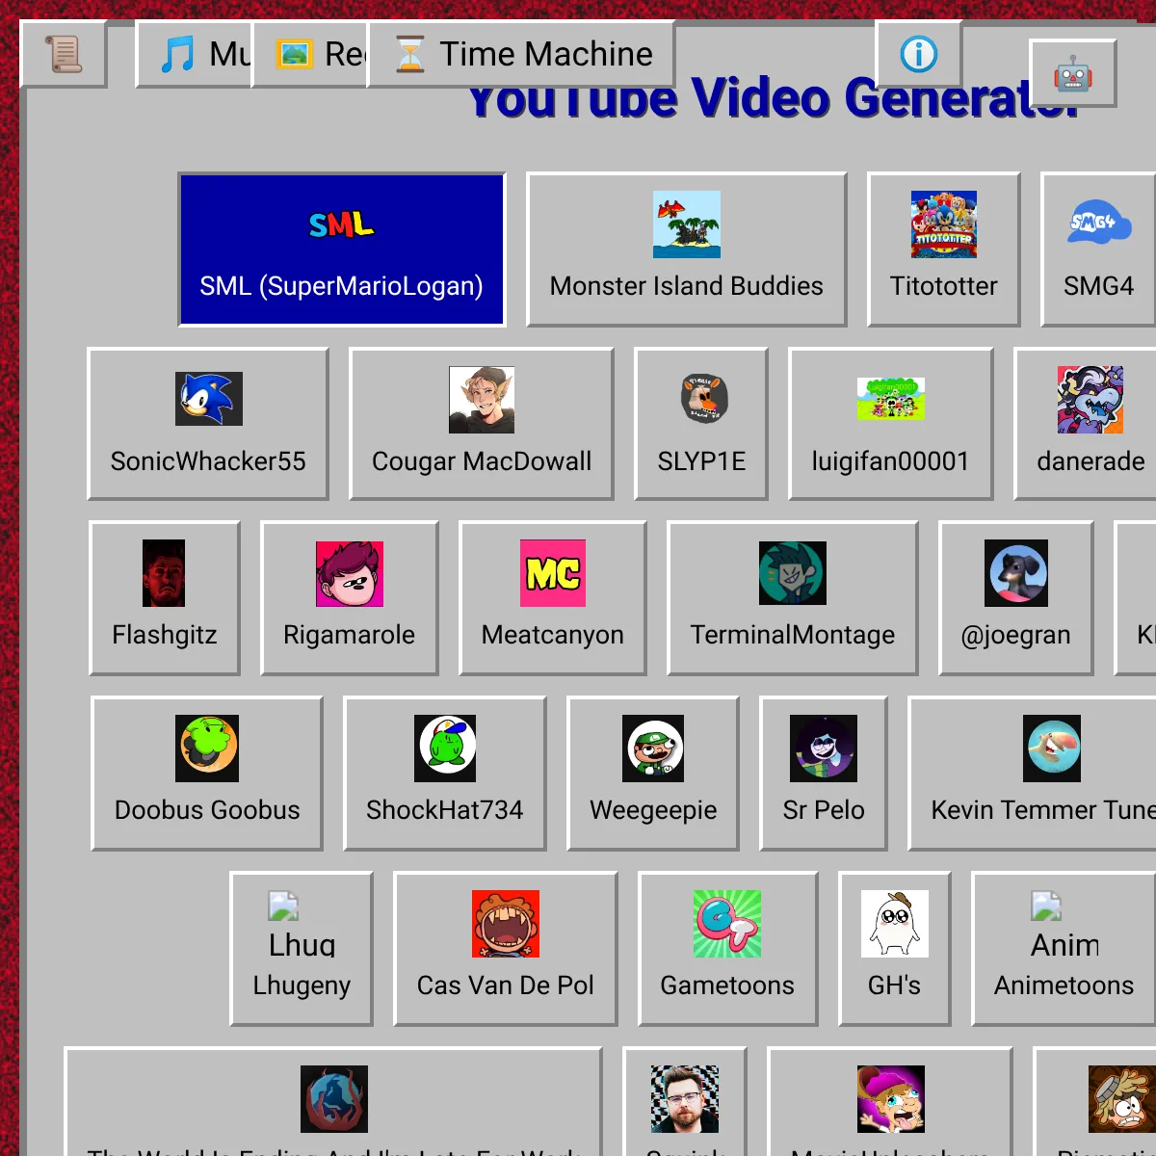1156x1156 pixels.
Task: Click the Doobus Goobus green avatar
Action: click(x=207, y=749)
